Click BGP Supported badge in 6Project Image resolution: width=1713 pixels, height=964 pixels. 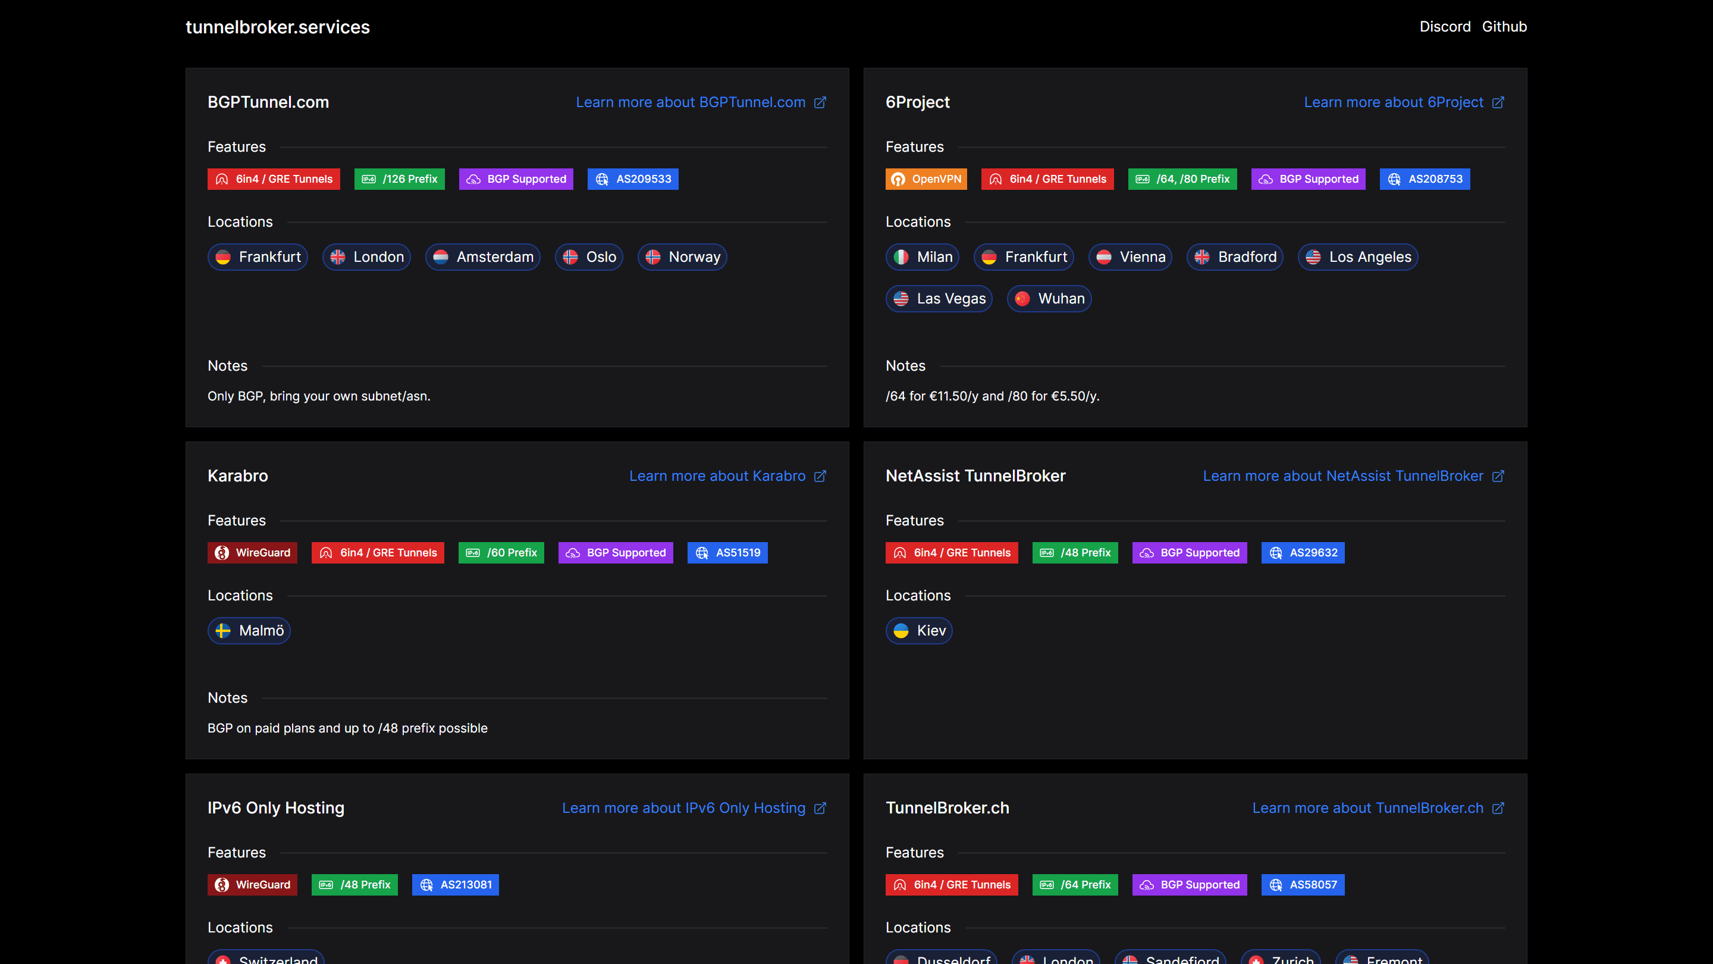1309,180
